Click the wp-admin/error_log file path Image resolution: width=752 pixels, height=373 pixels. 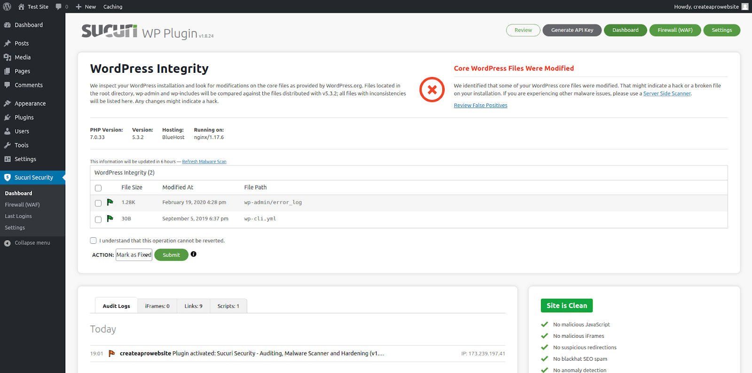273,202
